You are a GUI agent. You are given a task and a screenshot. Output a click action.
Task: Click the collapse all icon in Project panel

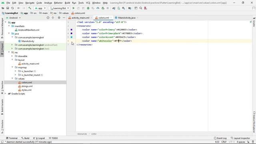coord(53,18)
